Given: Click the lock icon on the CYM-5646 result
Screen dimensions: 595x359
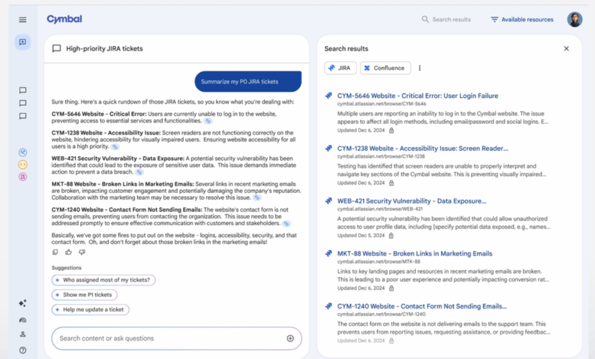Looking at the screenshot, I should (392, 131).
